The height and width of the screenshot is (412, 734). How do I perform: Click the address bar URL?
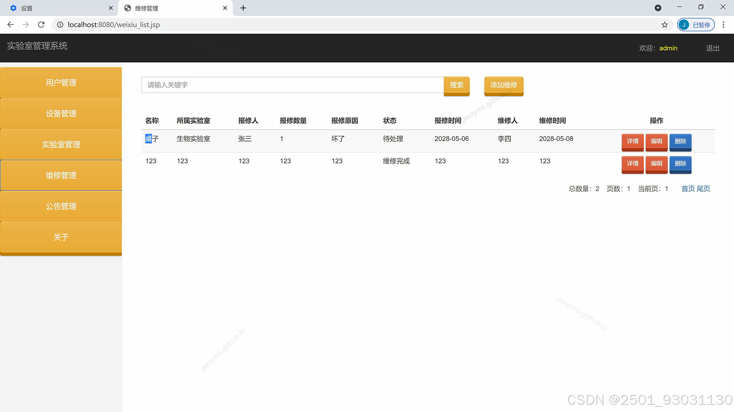tap(114, 25)
